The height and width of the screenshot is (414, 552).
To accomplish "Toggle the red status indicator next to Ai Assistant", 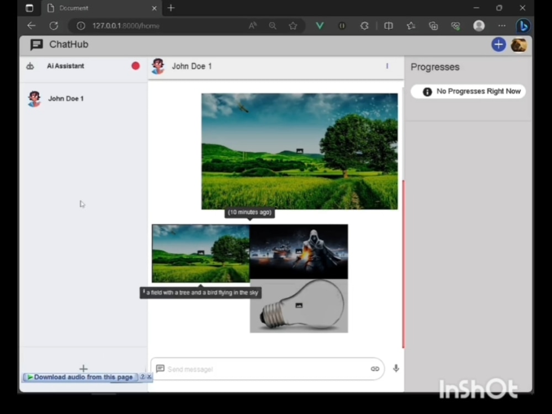I will point(135,66).
